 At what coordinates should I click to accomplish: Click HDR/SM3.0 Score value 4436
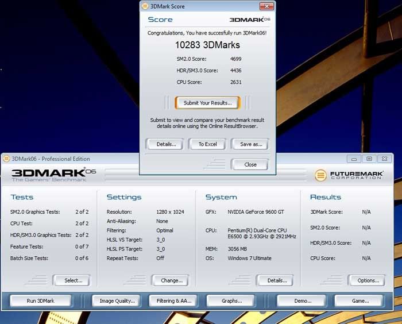click(235, 71)
